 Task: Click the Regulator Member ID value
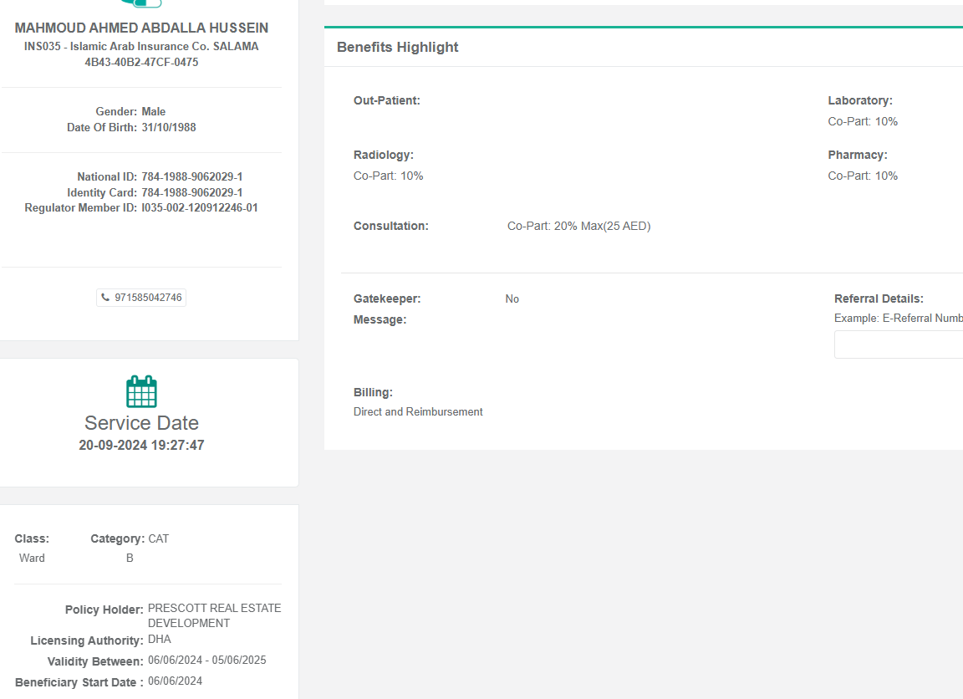click(x=200, y=208)
